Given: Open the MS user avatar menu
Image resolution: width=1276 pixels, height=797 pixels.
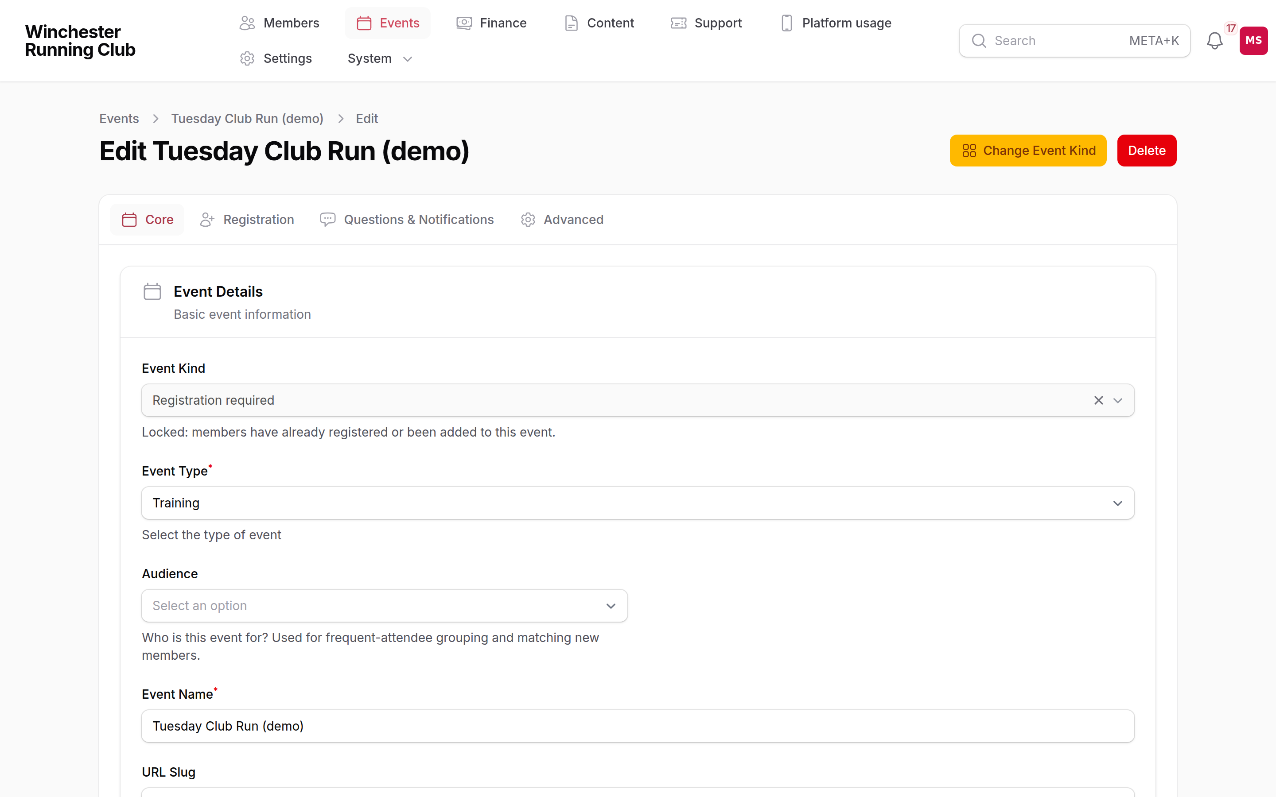Looking at the screenshot, I should coord(1253,41).
